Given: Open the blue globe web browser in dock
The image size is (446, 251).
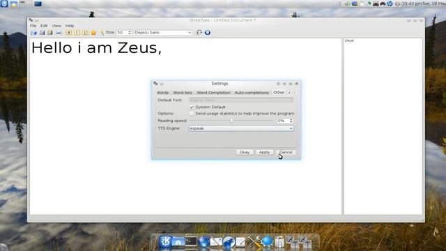Looking at the screenshot, I should click(203, 242).
